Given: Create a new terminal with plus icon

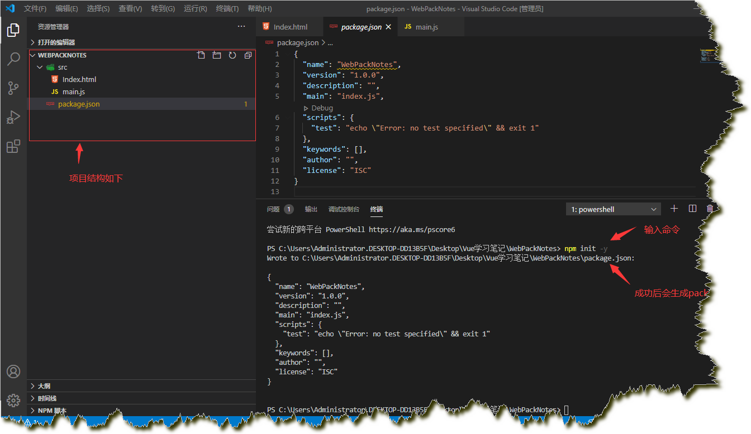Looking at the screenshot, I should 674,209.
